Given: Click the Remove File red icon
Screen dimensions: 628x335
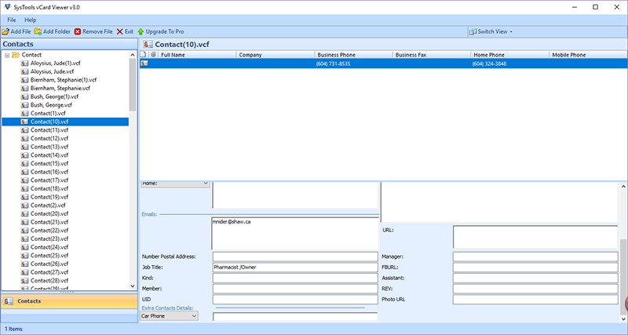Looking at the screenshot, I should pos(77,31).
